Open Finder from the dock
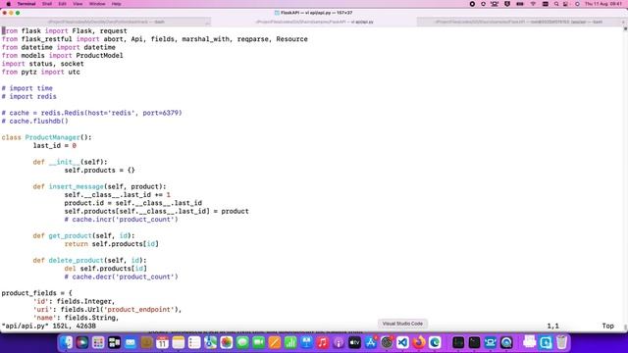 [x=66, y=342]
